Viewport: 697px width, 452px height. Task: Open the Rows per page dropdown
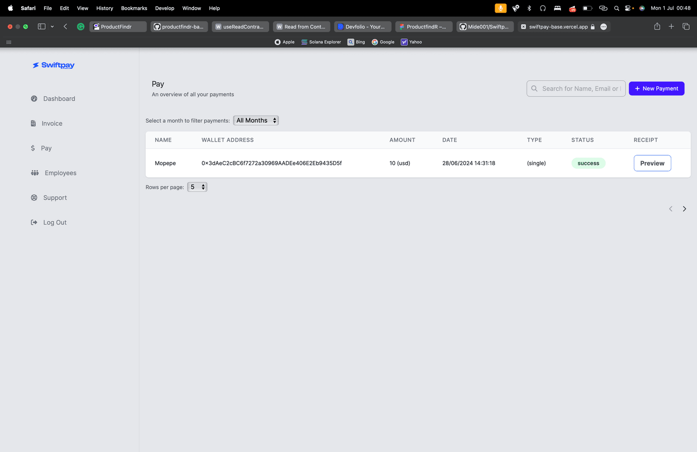197,187
